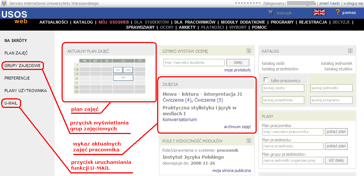Click the info icon in Szybko wystaw ocenę panel

point(249,51)
